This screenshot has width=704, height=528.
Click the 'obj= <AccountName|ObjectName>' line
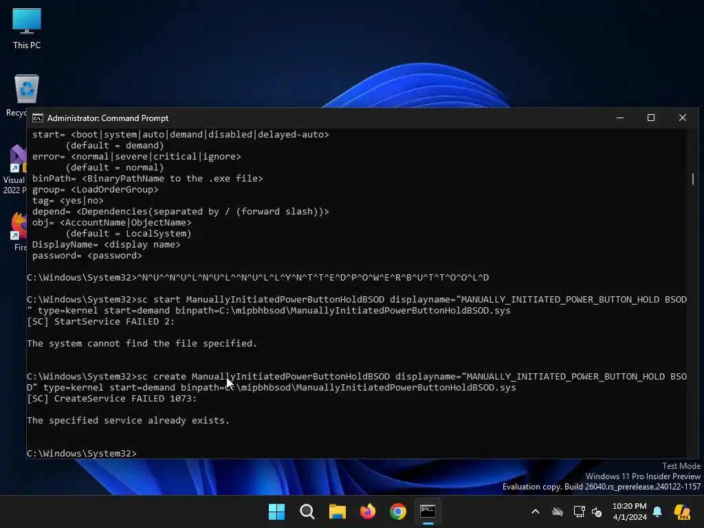coord(111,223)
